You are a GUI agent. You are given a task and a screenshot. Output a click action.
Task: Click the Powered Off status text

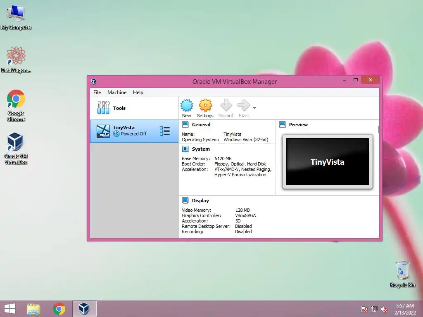coord(134,134)
